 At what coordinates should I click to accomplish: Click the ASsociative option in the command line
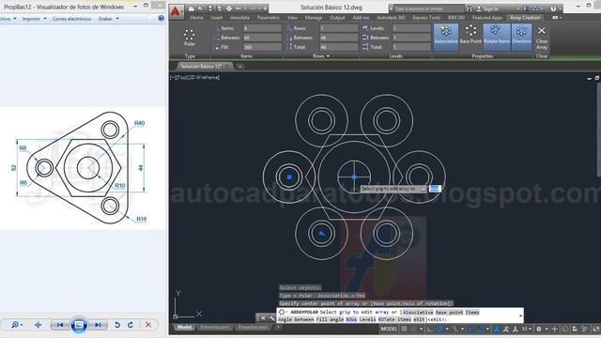point(417,313)
